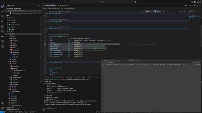Open more editor actions ellipsis
This screenshot has width=202, height=113.
click(x=200, y=6)
